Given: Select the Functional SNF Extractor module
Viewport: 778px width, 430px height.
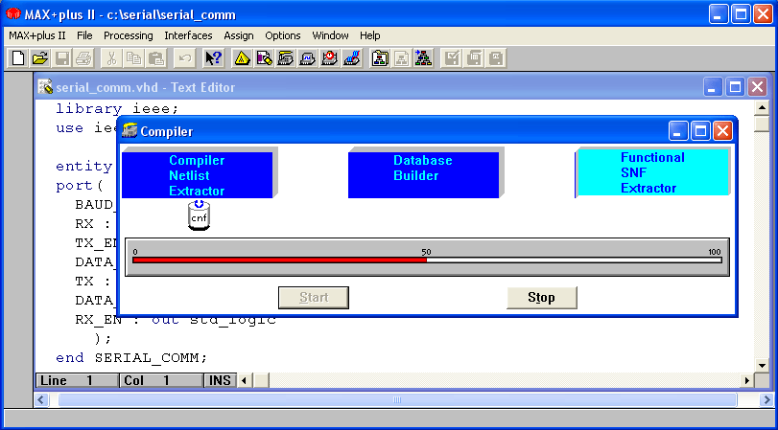Looking at the screenshot, I should point(652,173).
